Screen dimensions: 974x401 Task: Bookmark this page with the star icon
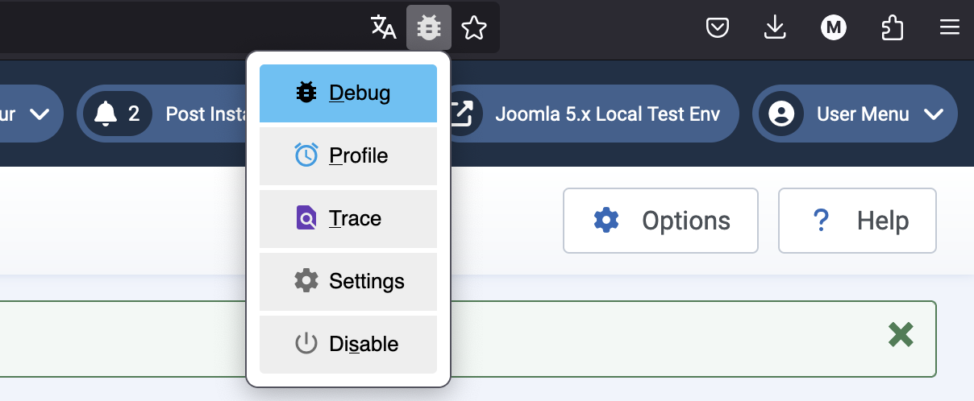coord(474,28)
